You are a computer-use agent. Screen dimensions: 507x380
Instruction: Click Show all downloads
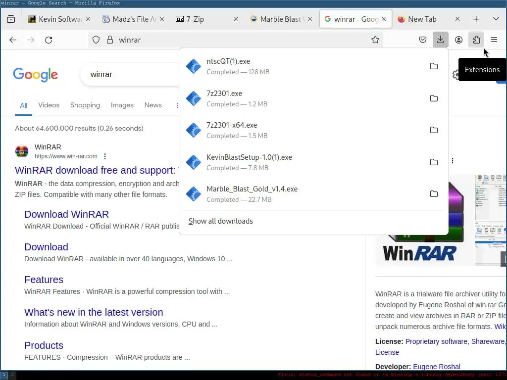click(x=220, y=221)
